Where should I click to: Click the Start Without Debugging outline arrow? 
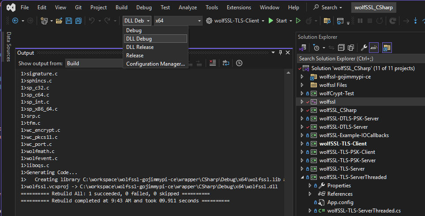point(298,21)
